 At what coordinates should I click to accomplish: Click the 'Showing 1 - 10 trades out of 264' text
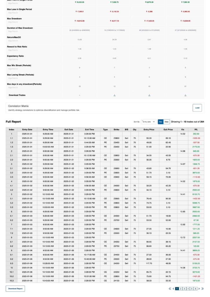[x=187, y=122]
